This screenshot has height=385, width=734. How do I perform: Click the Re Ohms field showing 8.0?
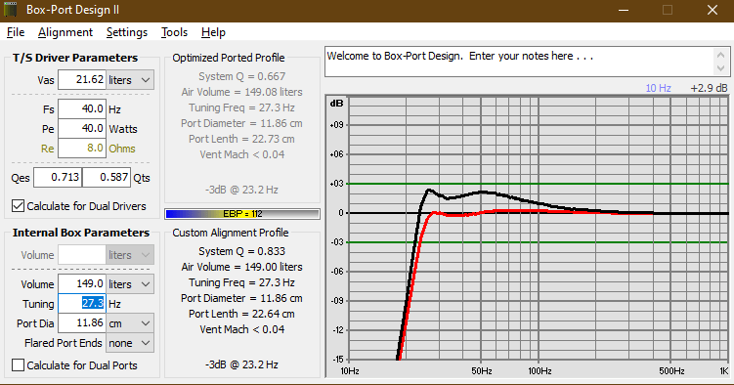[82, 149]
